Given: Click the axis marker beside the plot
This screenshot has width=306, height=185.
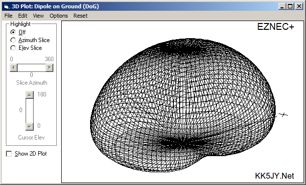Looking at the screenshot, I should (x=283, y=115).
